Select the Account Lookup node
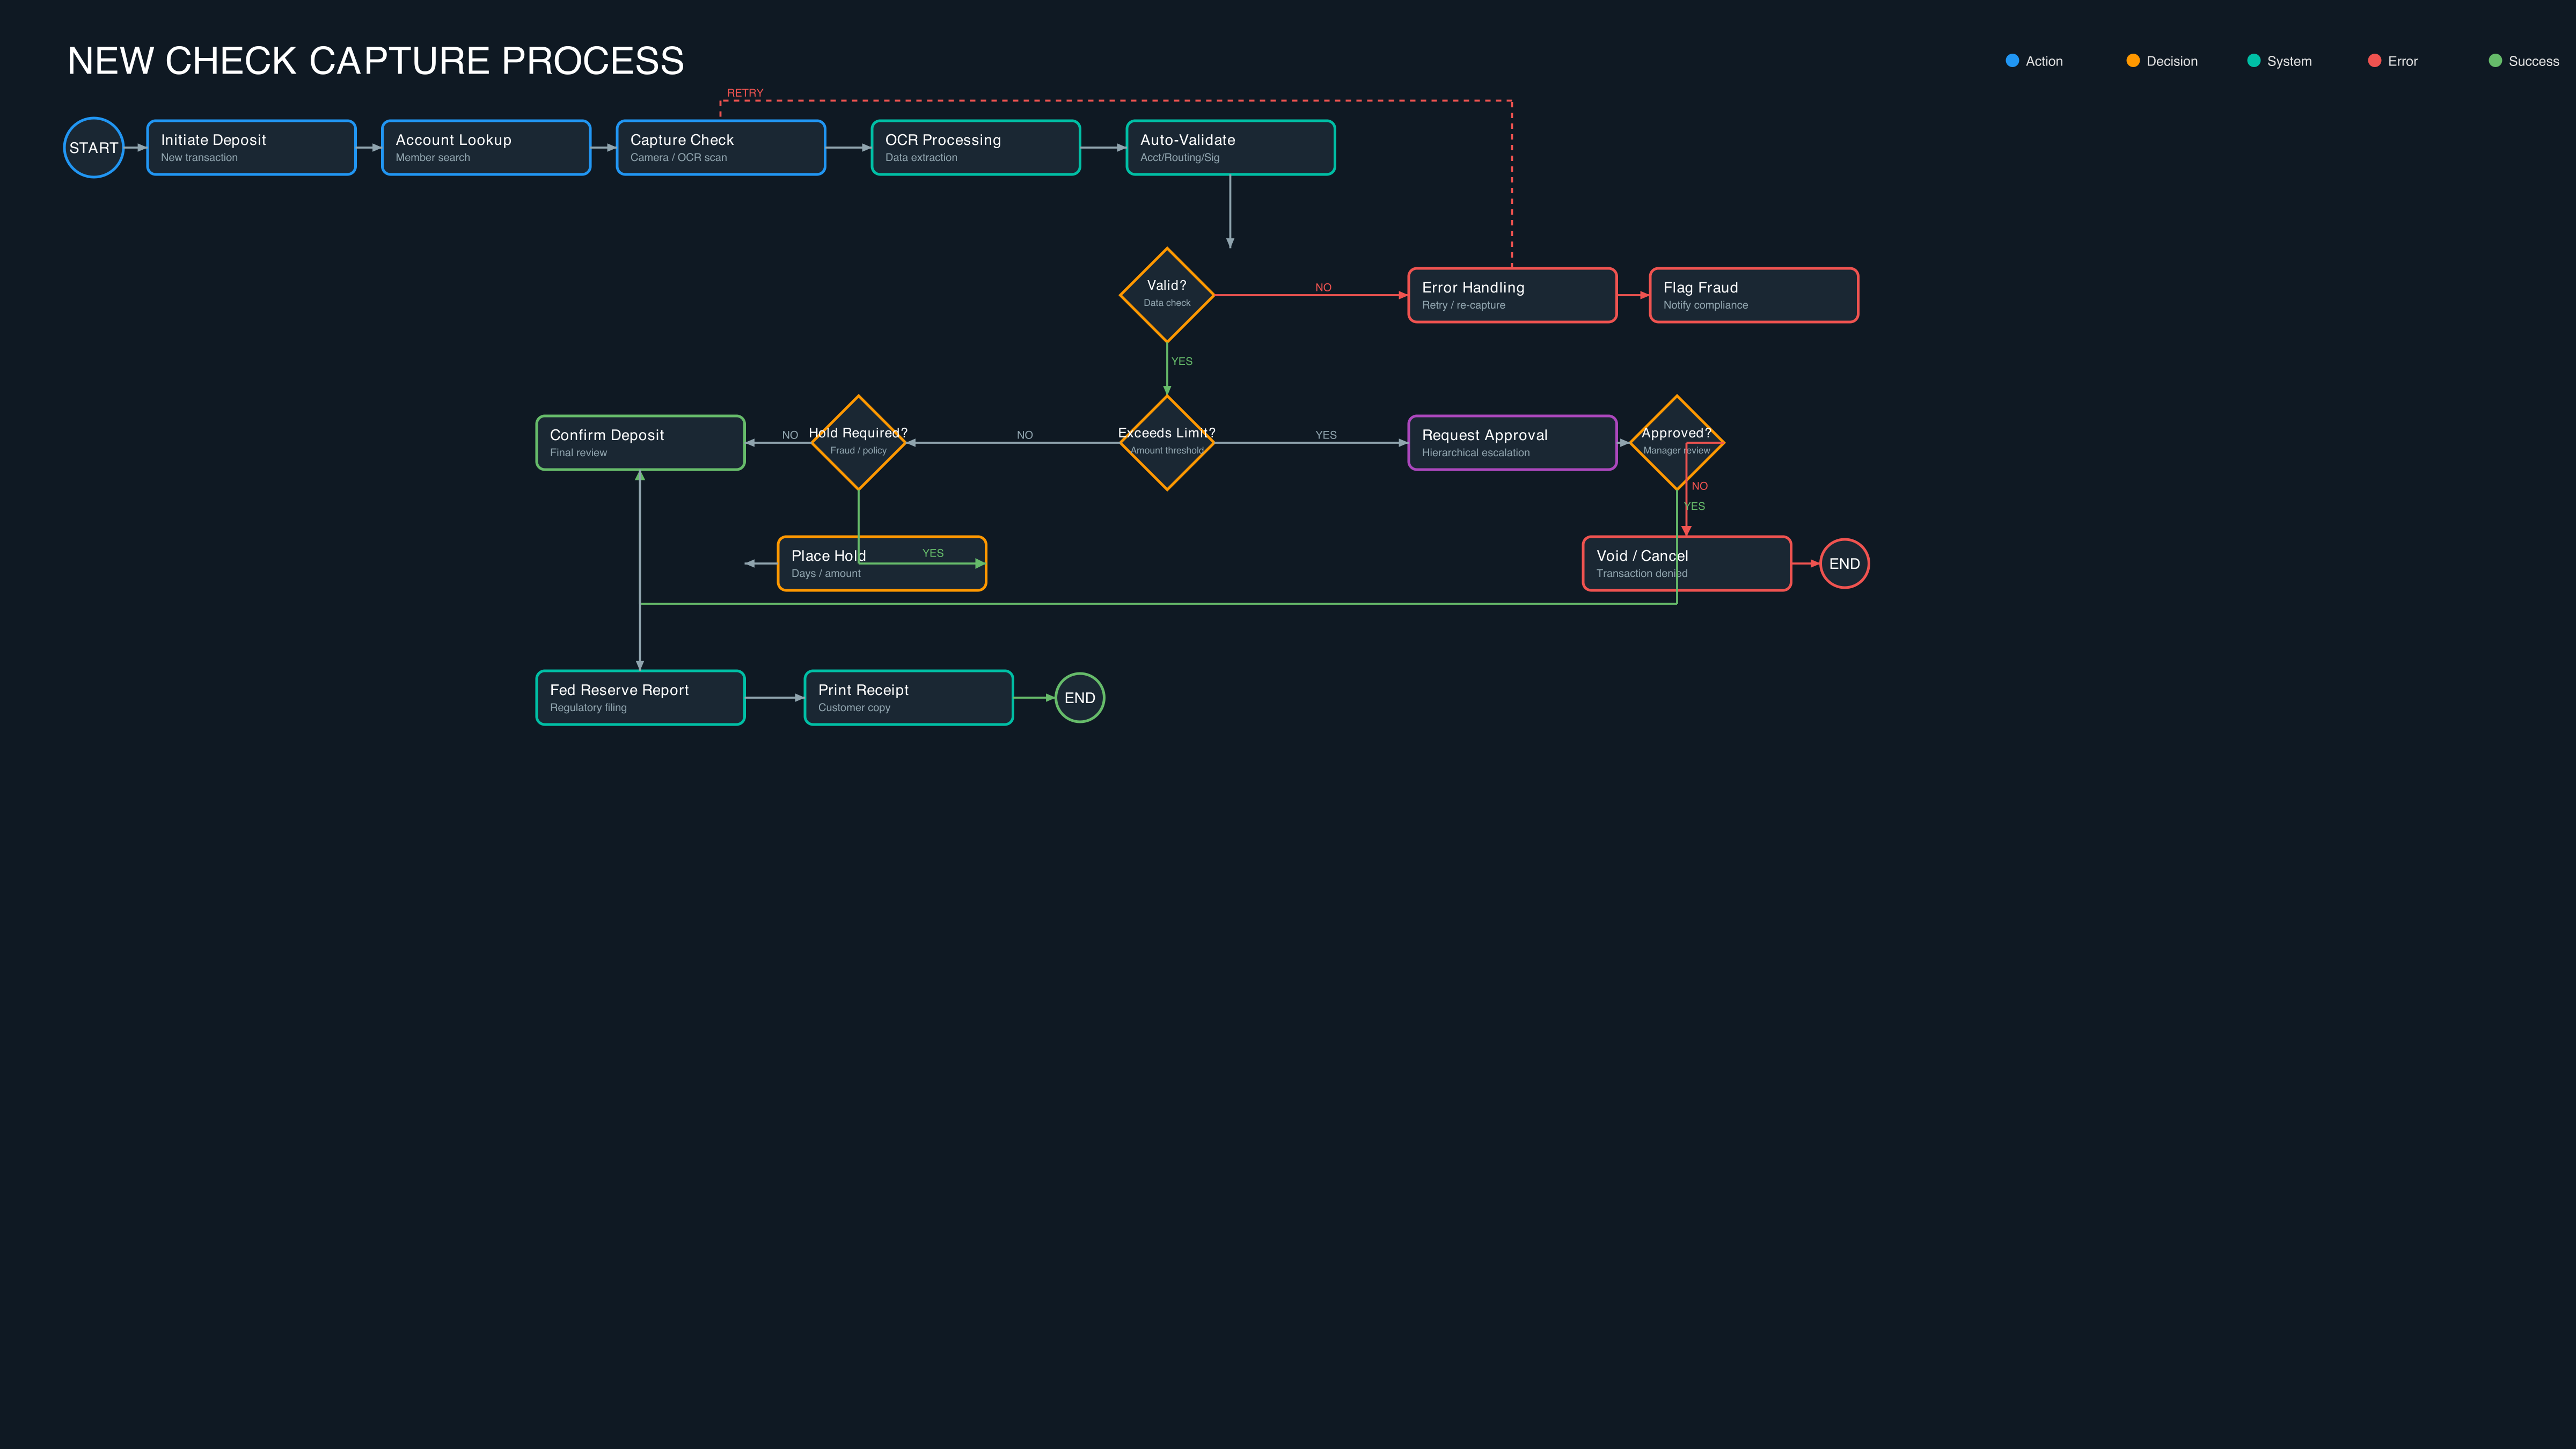This screenshot has height=1449, width=2576. pyautogui.click(x=486, y=147)
